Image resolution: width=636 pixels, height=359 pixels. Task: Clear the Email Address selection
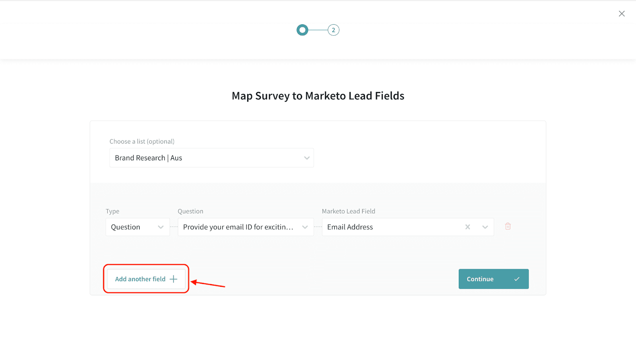pos(467,227)
